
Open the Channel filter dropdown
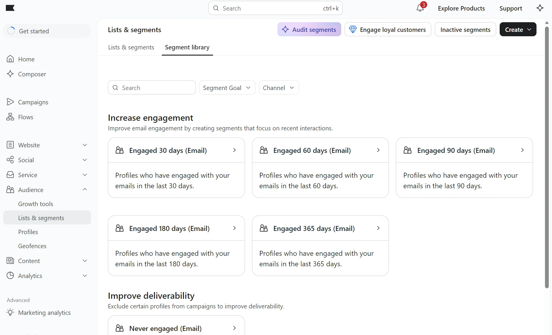coord(279,88)
